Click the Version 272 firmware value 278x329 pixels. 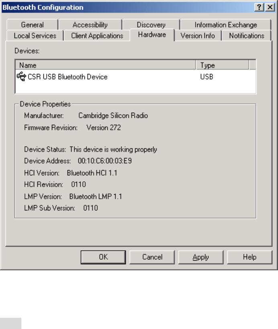tap(104, 127)
